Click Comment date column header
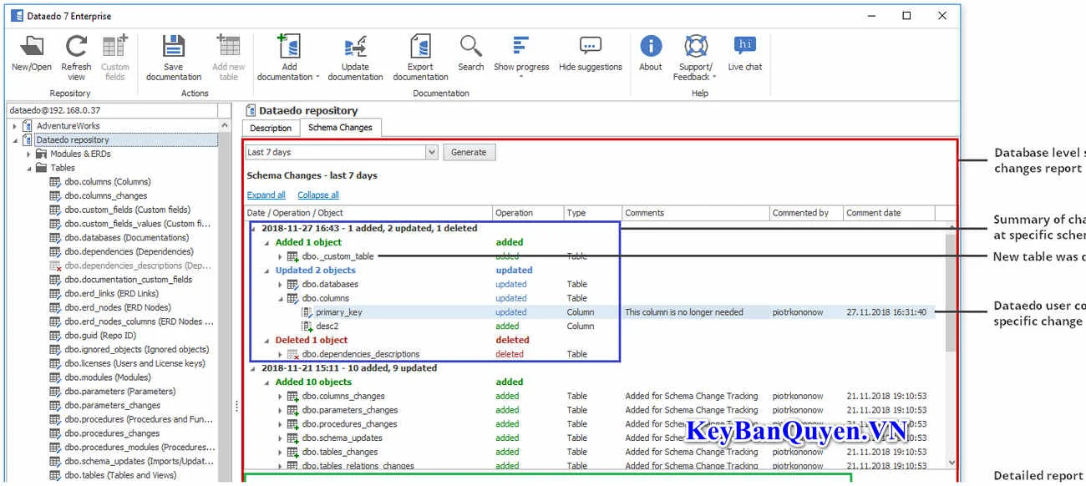Image resolution: width=1086 pixels, height=486 pixels. coord(888,213)
